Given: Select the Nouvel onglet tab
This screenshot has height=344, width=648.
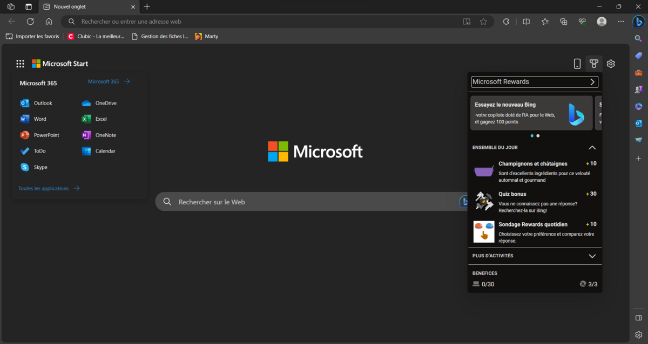Looking at the screenshot, I should point(89,6).
